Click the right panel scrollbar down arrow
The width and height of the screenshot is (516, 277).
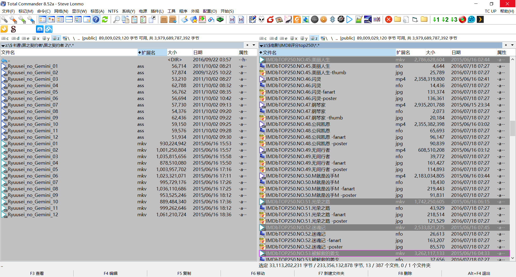pyautogui.click(x=513, y=258)
